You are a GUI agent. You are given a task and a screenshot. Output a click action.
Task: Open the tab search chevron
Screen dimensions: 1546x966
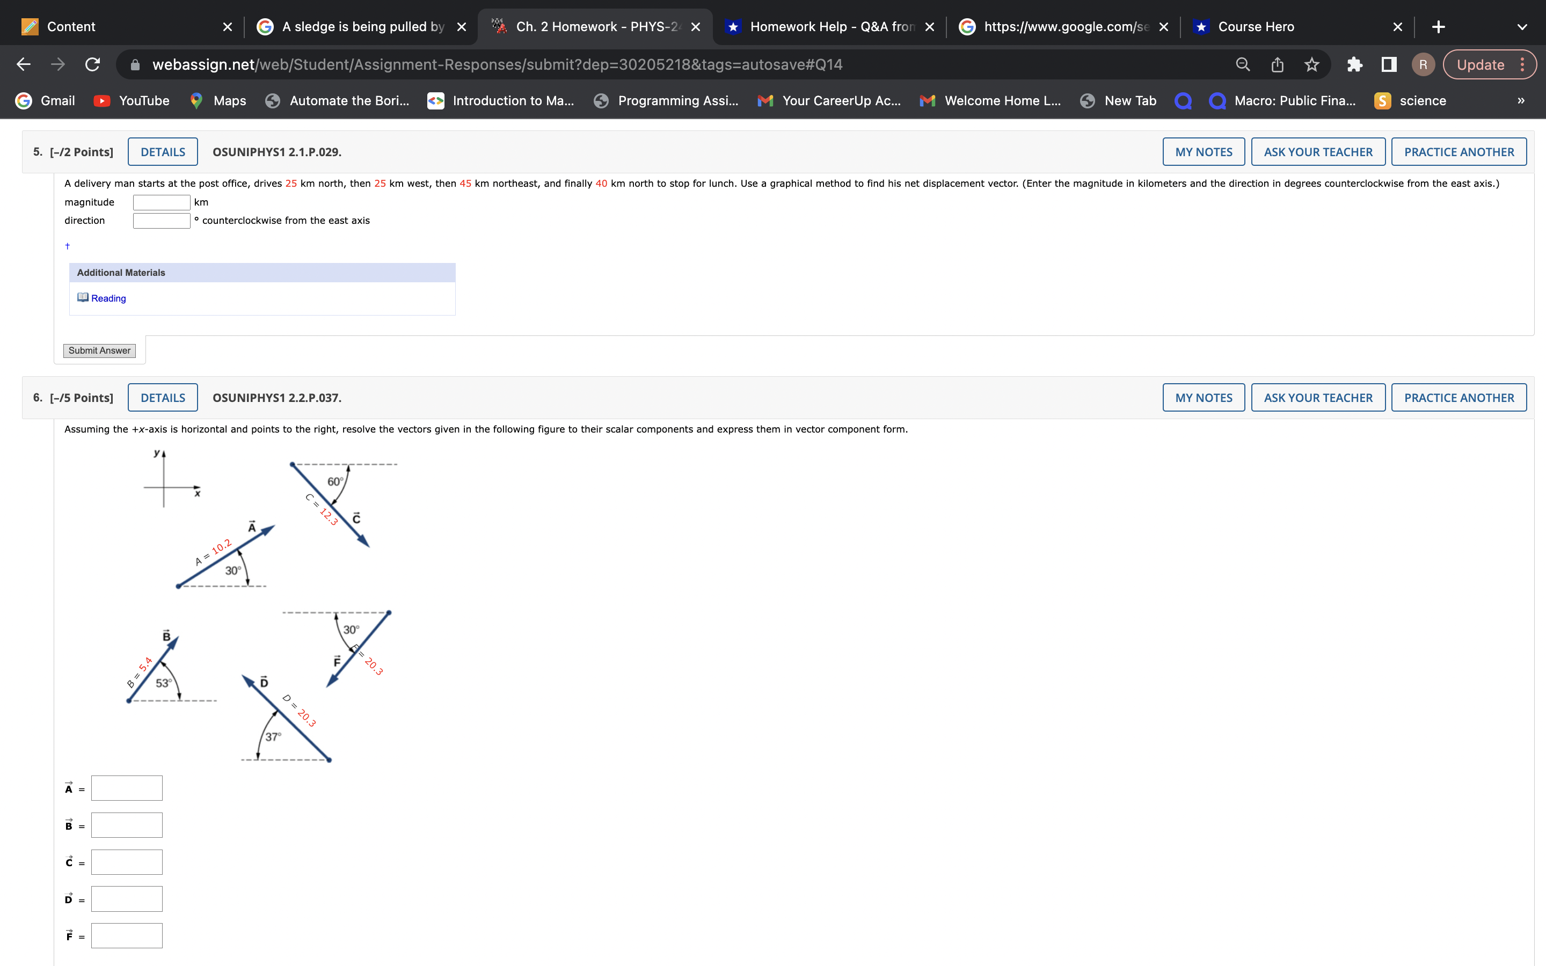tap(1522, 26)
